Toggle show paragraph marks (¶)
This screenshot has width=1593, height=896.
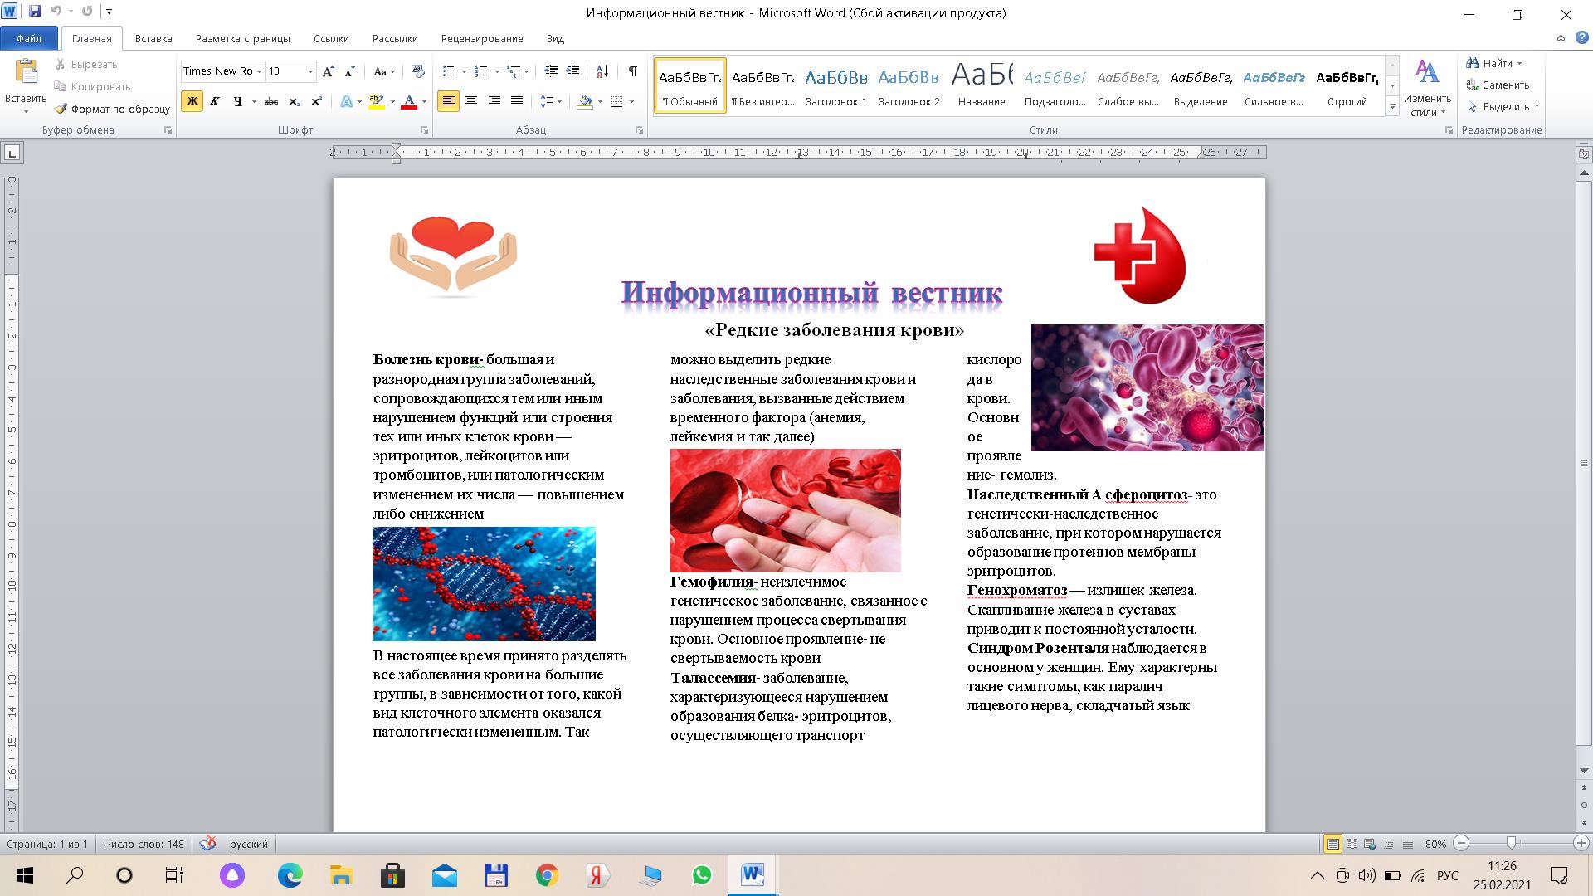tap(632, 71)
